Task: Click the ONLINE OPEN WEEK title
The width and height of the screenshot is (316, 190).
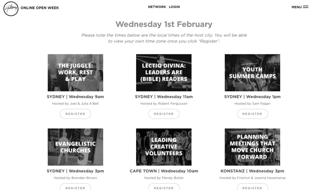Action: [39, 8]
